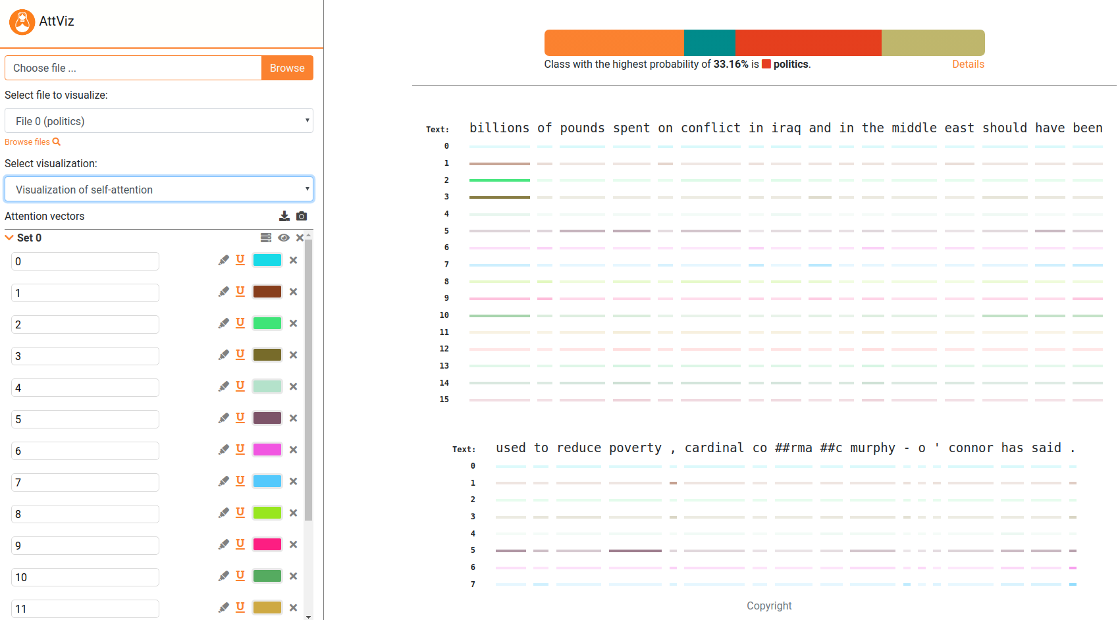
Task: Click the download attention vectors icon
Action: 284,216
